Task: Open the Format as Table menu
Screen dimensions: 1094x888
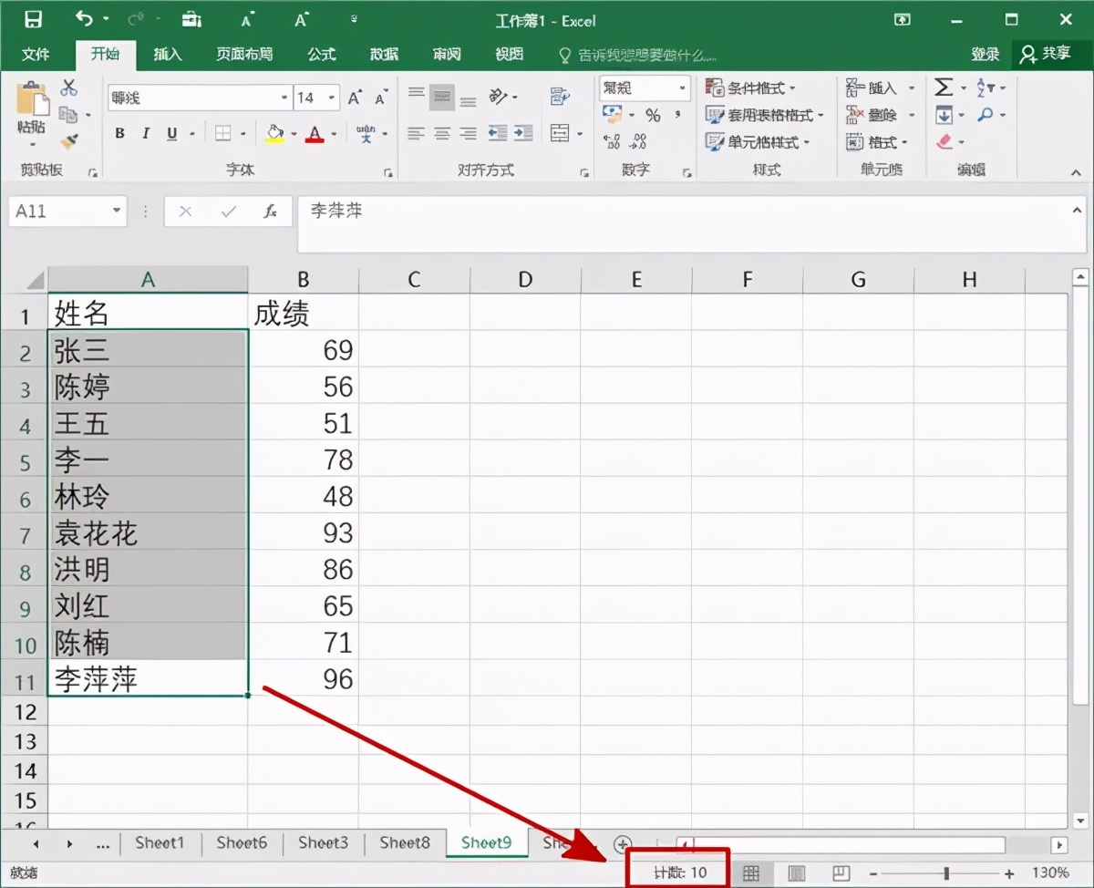Action: pos(764,115)
